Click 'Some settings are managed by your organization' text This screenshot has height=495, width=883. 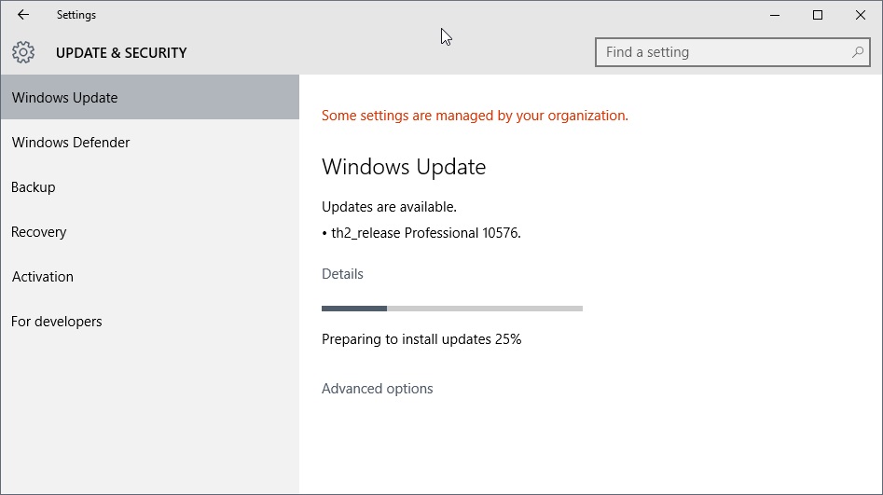(475, 116)
